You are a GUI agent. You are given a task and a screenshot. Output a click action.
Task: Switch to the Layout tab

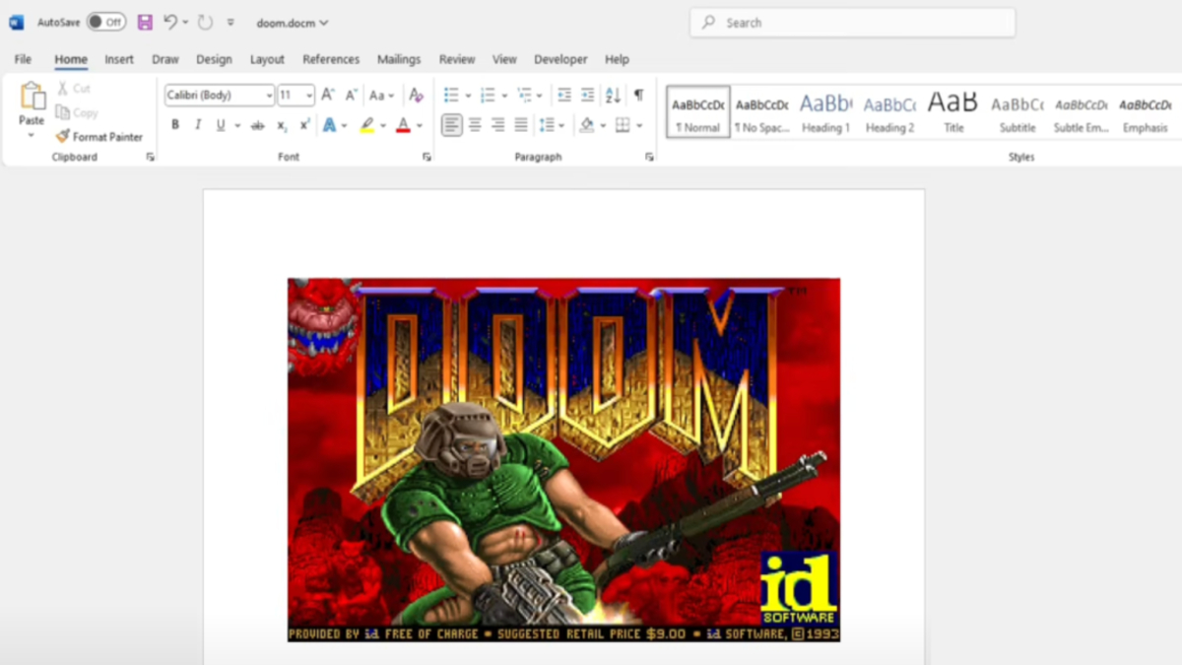coord(267,59)
